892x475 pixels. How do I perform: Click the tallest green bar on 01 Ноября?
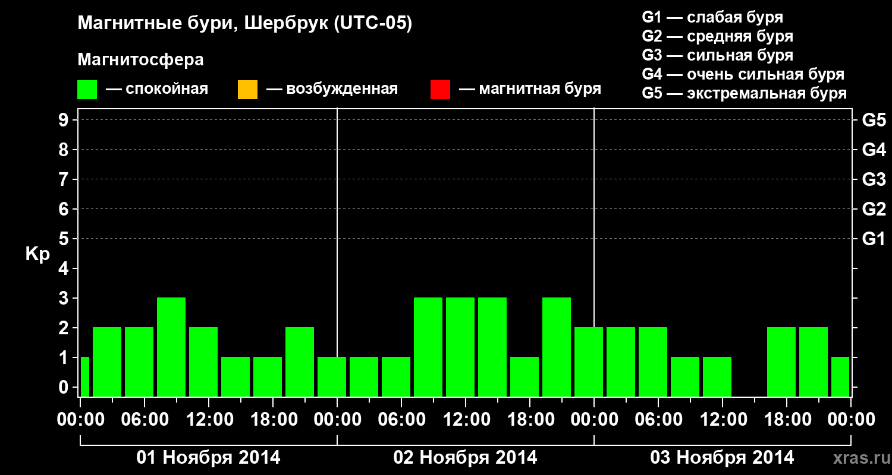[171, 347]
